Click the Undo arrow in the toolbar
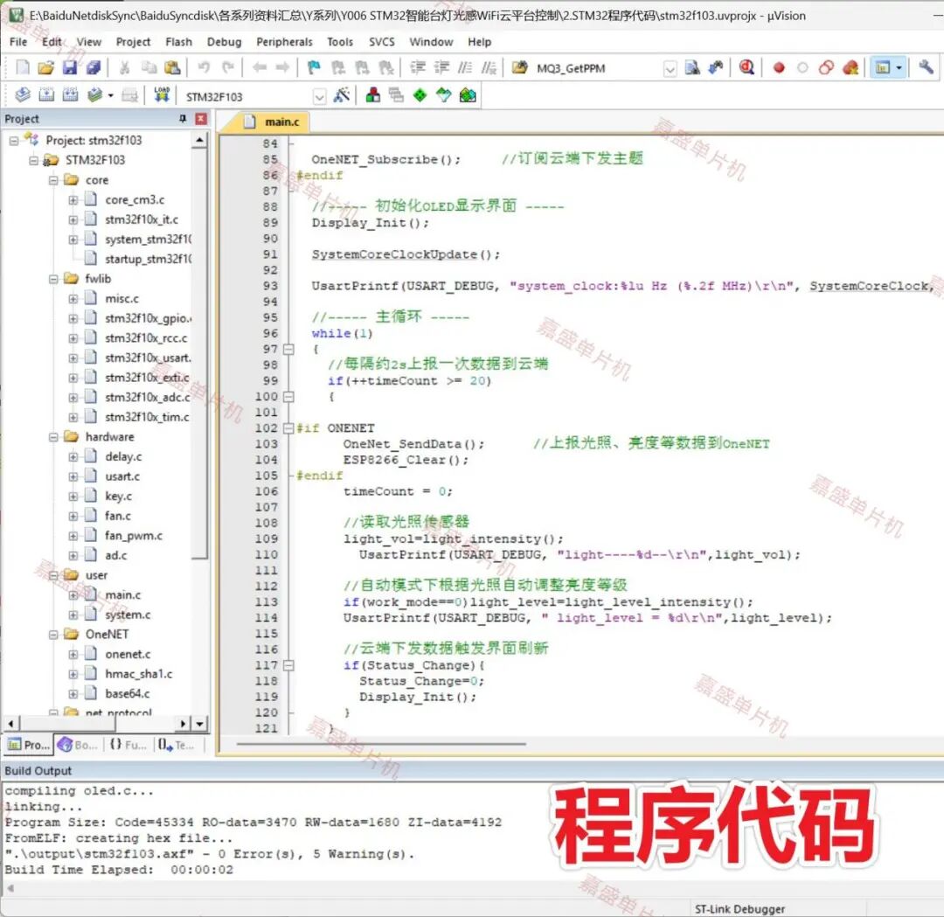944x917 pixels. coord(204,67)
